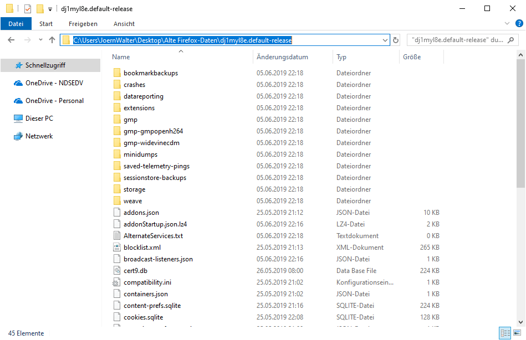Sort files by the Größe column
Viewport: 526px width, 340px height.
point(412,57)
